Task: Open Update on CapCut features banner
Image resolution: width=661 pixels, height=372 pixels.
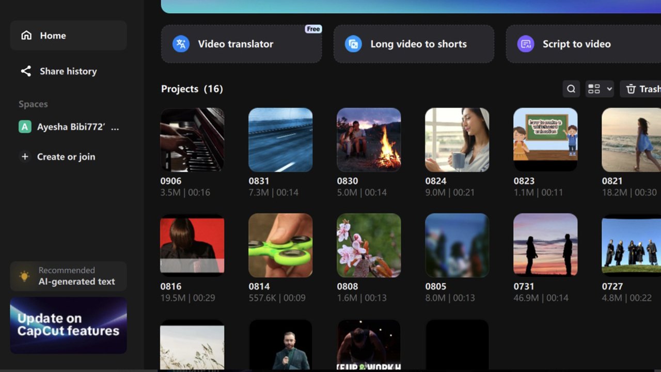Action: tap(68, 325)
